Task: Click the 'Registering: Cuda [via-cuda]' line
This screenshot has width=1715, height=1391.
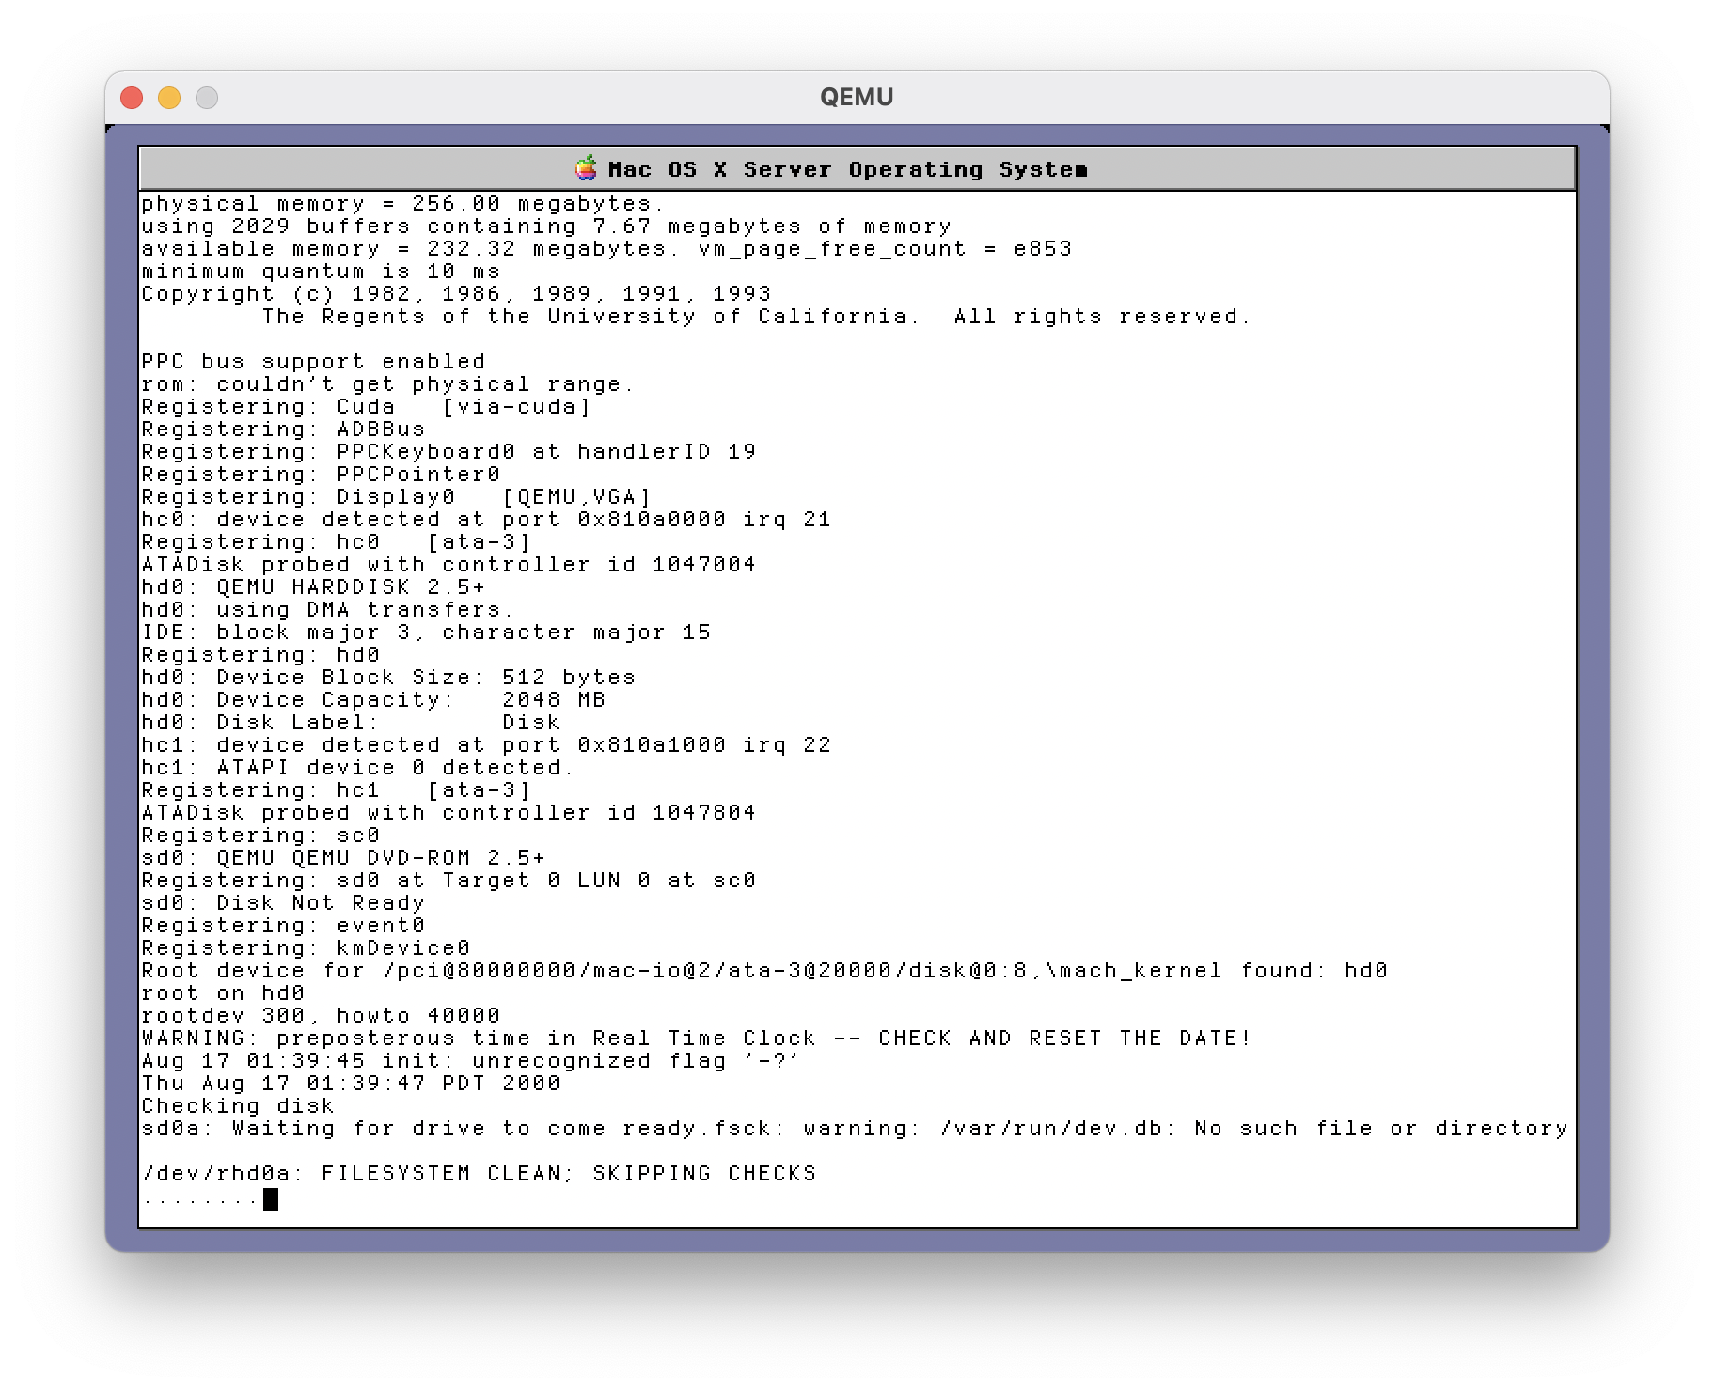Action: pos(366,407)
